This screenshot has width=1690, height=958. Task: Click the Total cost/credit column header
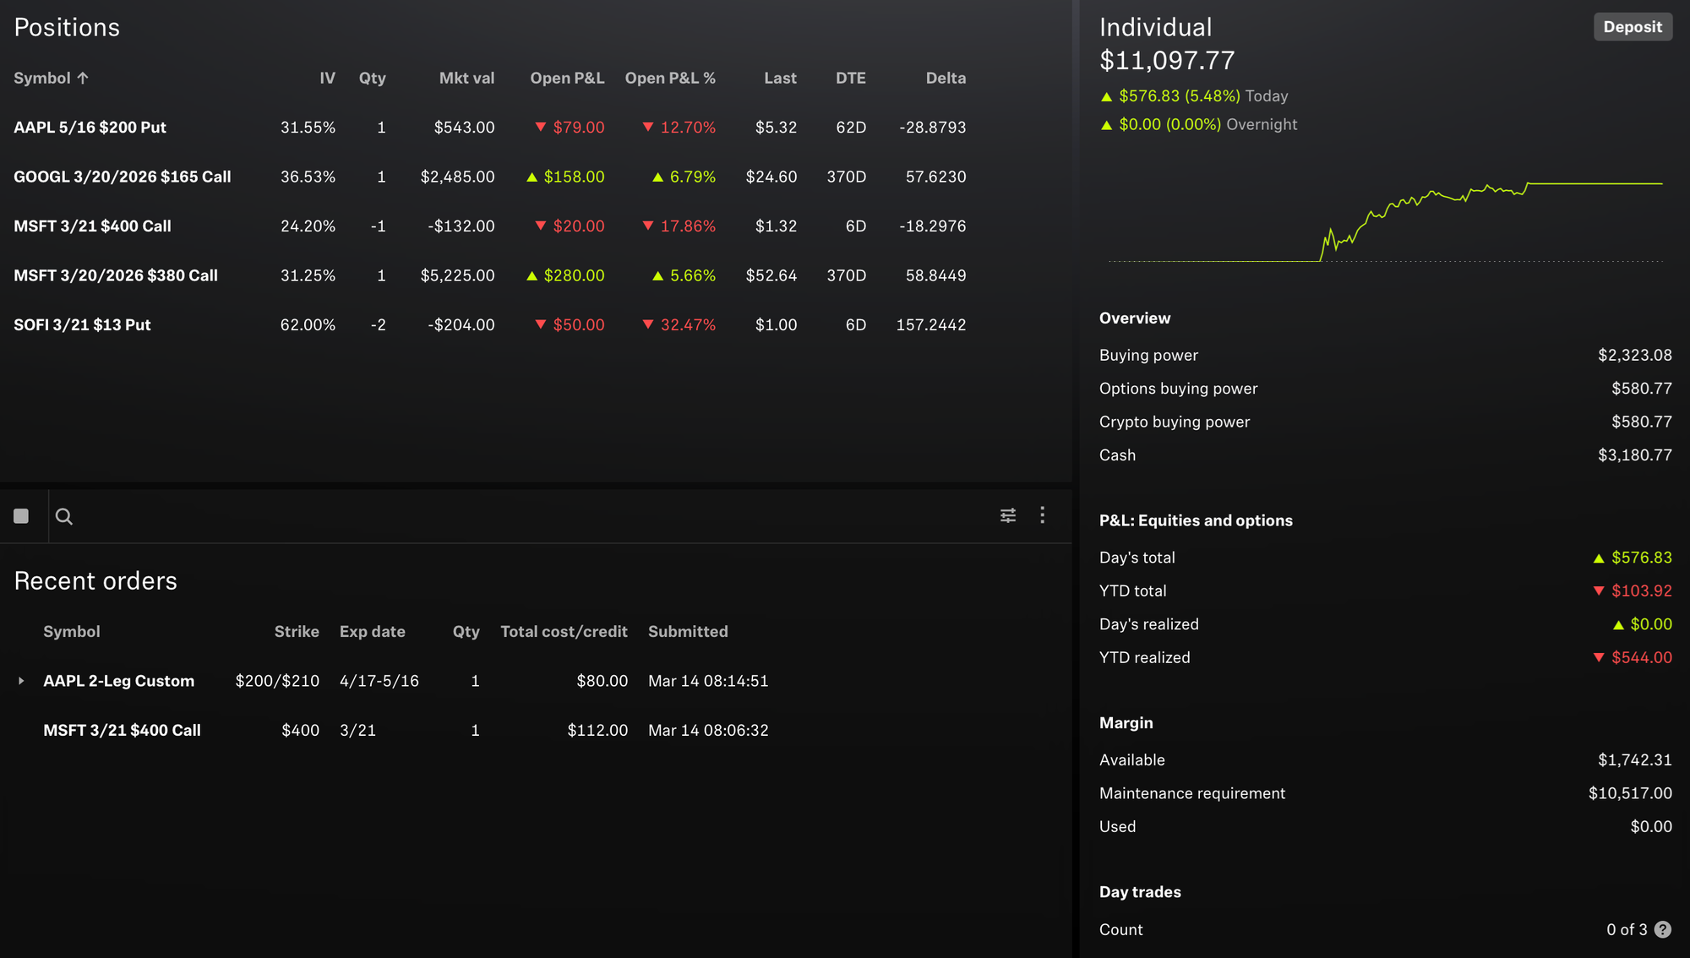point(564,632)
